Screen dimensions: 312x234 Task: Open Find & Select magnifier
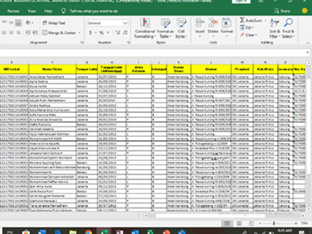(x=288, y=28)
